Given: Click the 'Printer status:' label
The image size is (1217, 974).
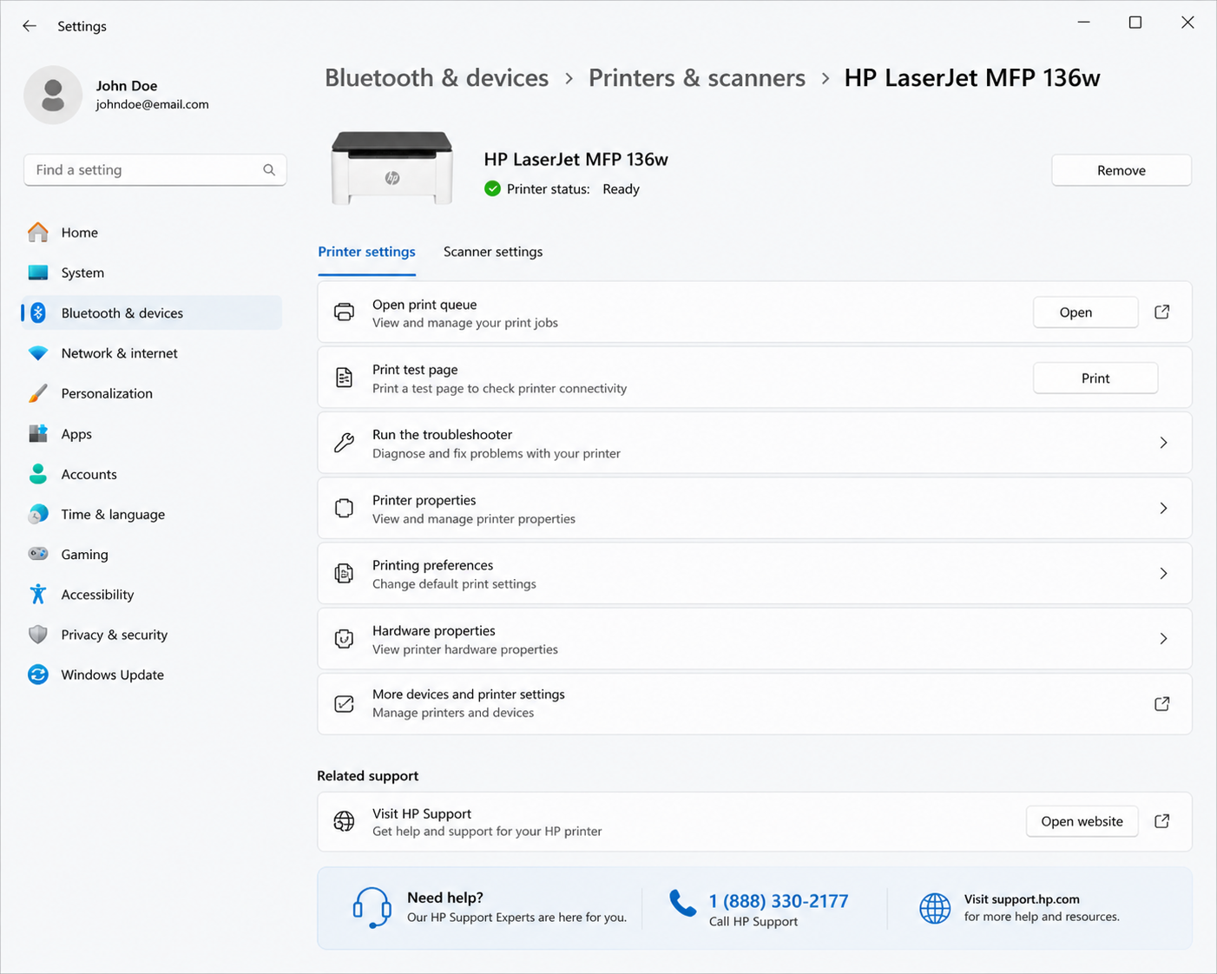Looking at the screenshot, I should 548,189.
